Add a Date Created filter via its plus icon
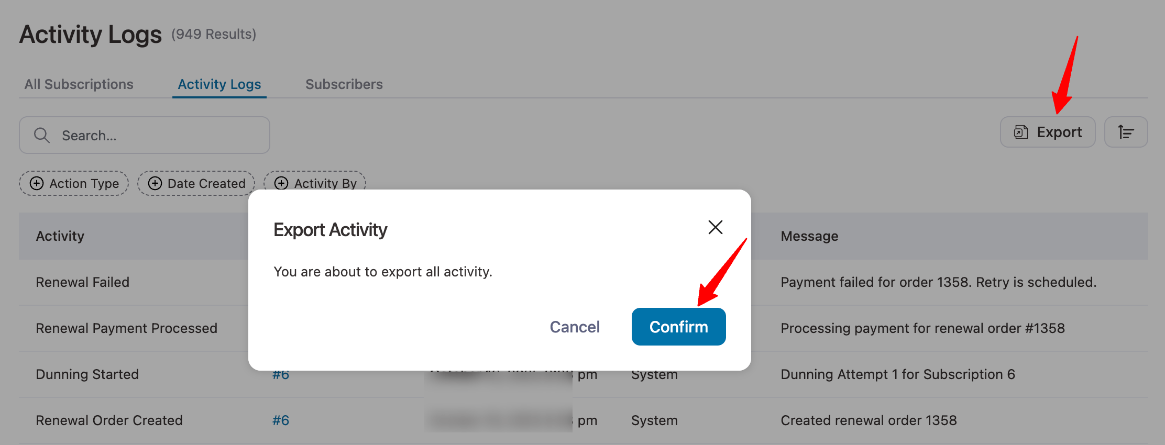 click(x=155, y=183)
